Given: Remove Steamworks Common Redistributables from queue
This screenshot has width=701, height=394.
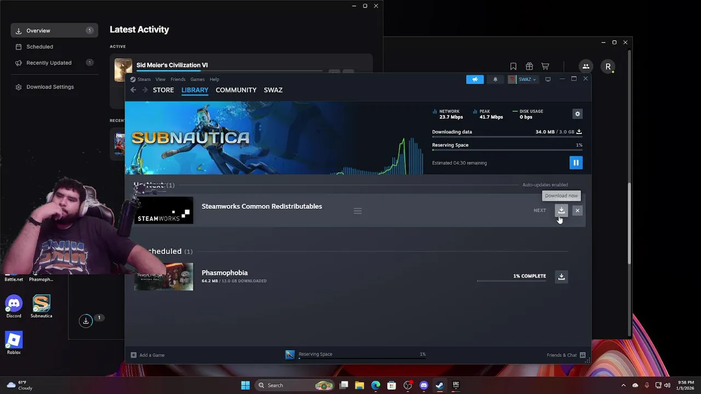Looking at the screenshot, I should point(577,210).
